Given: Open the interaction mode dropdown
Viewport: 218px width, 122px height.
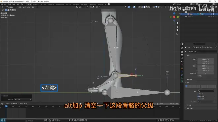Looking at the screenshot, I should pyautogui.click(x=12, y=7).
